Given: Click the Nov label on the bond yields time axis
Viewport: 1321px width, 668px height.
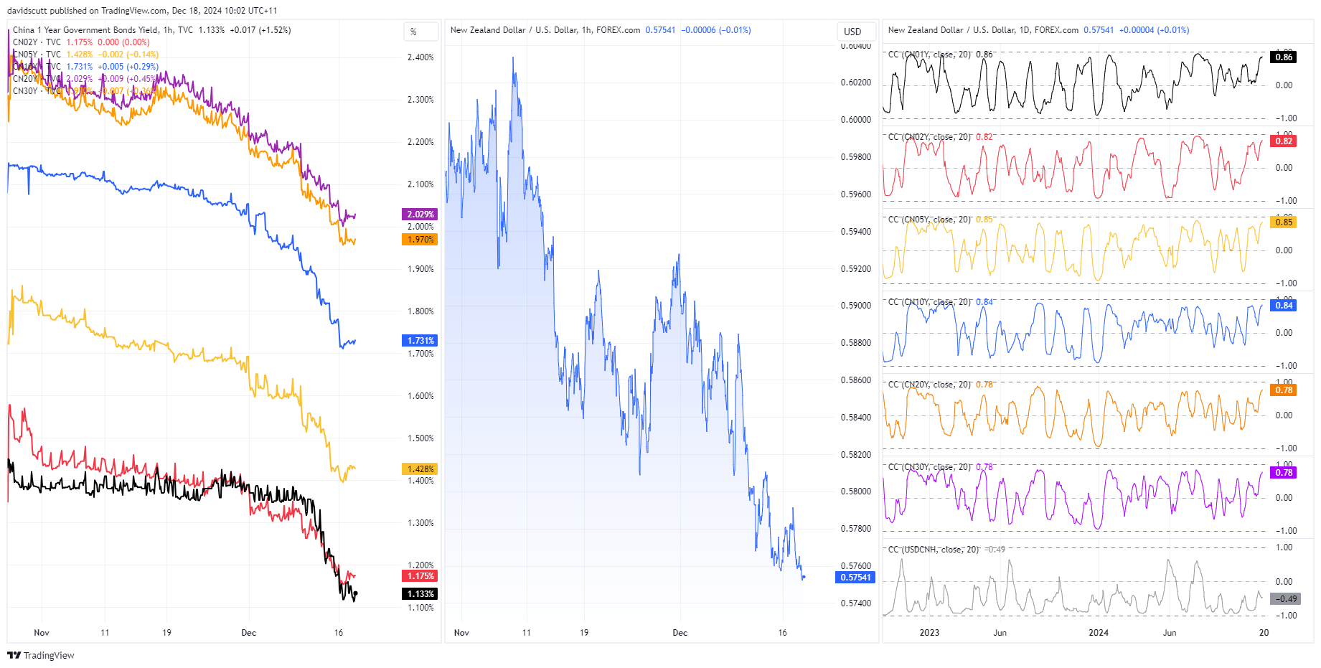Looking at the screenshot, I should click(x=42, y=633).
